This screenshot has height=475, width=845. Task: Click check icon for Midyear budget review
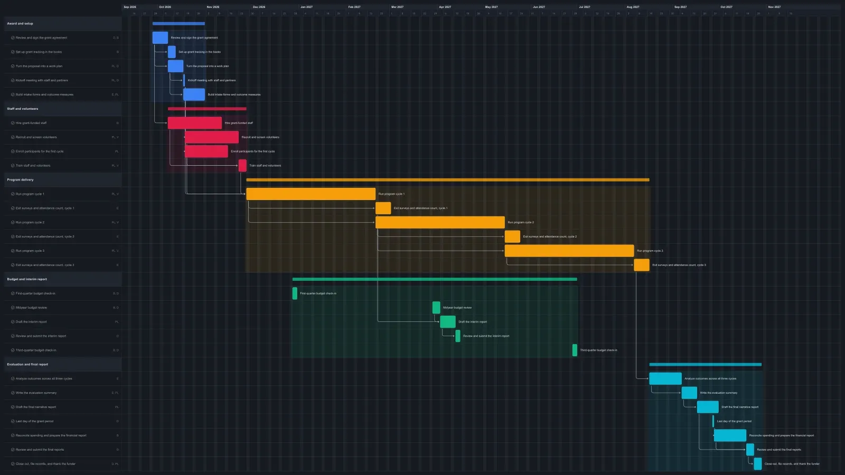point(13,308)
